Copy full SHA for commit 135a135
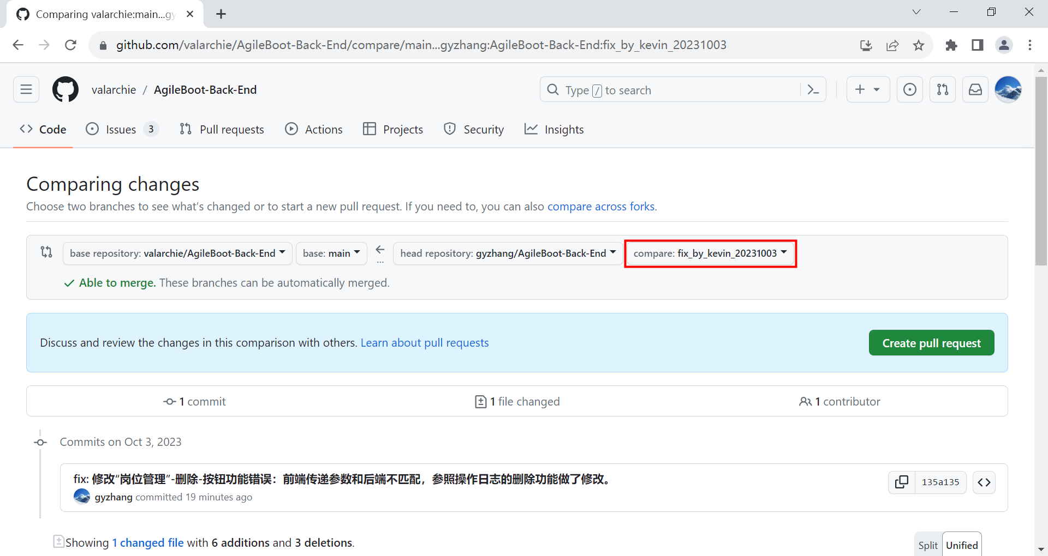This screenshot has height=556, width=1048. (902, 482)
